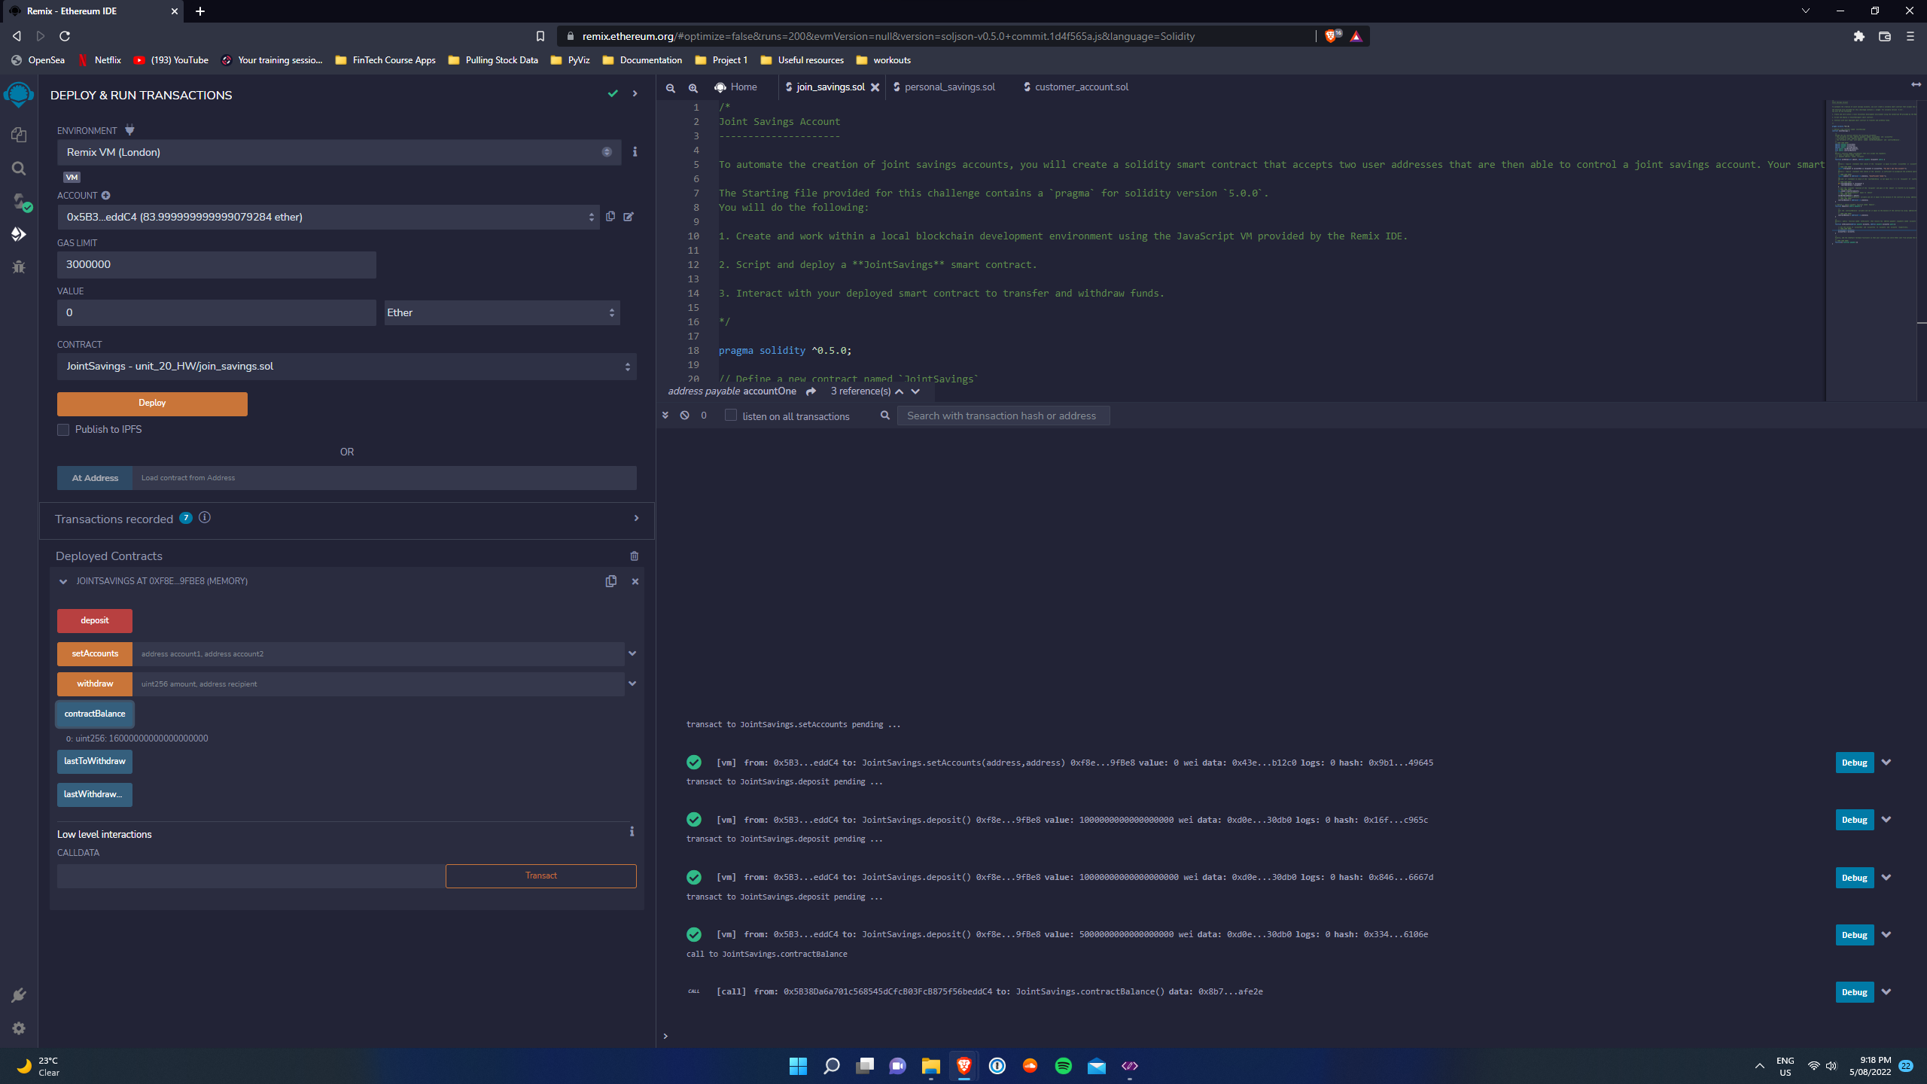Open browser extensions puzzle icon
This screenshot has height=1084, width=1927.
pyautogui.click(x=1859, y=36)
